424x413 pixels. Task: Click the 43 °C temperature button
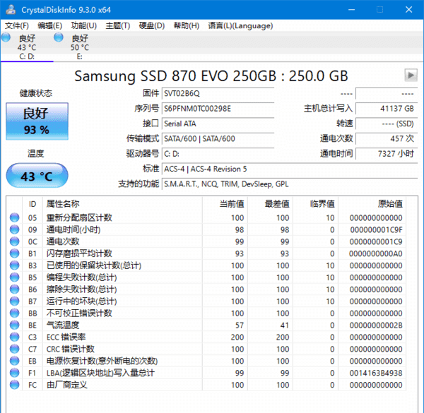(37, 176)
